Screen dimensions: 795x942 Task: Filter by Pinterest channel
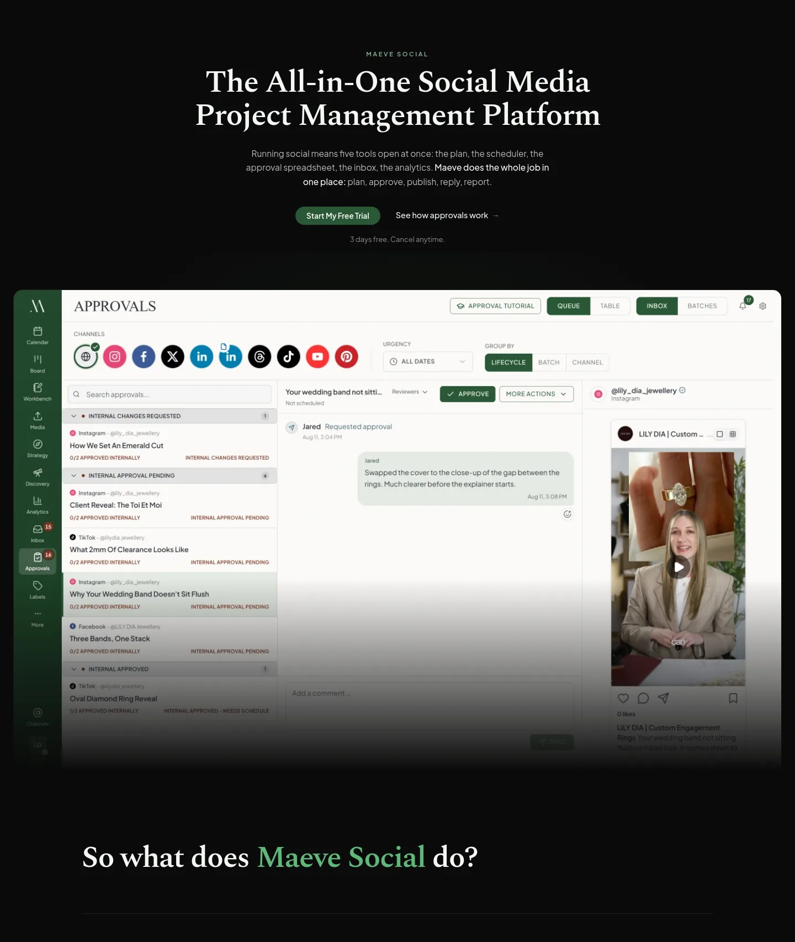coord(347,356)
